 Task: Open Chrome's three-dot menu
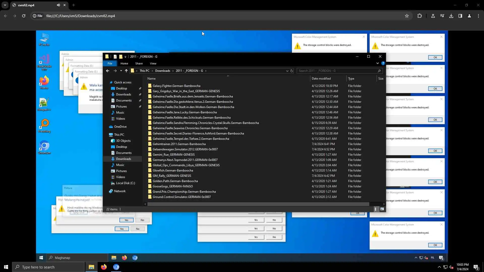click(478, 16)
